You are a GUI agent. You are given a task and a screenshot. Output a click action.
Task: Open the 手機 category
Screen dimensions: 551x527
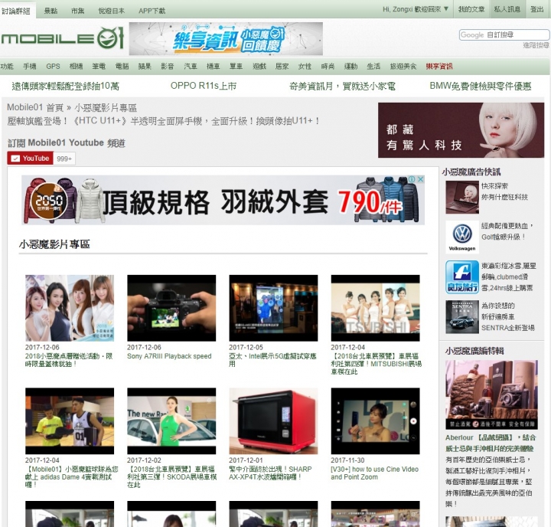click(30, 66)
